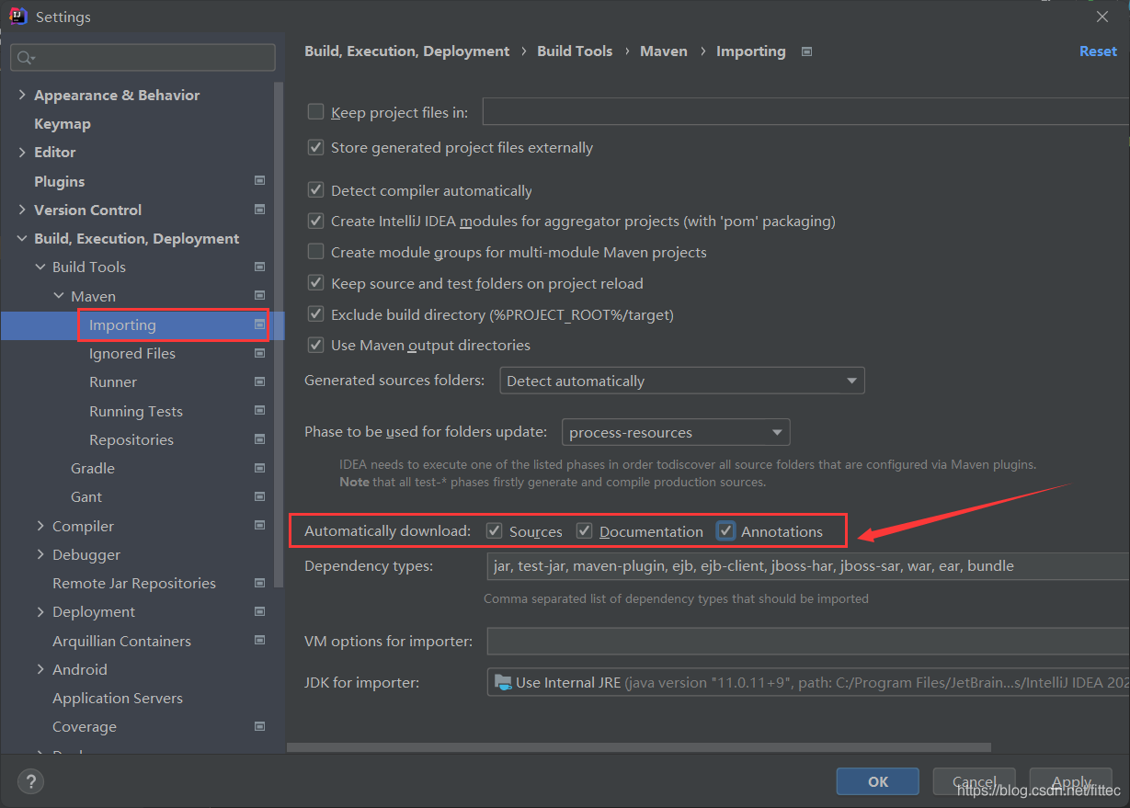1130x808 pixels.
Task: Collapse Build, Execution, Deployment node
Action: pyautogui.click(x=22, y=239)
